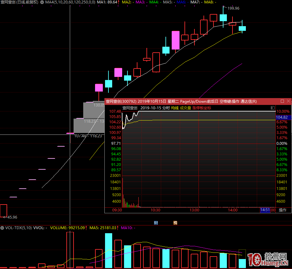Click the 壹网壹创(日线.前复权) chart title
292x269 pixels.
(x=19, y=2)
